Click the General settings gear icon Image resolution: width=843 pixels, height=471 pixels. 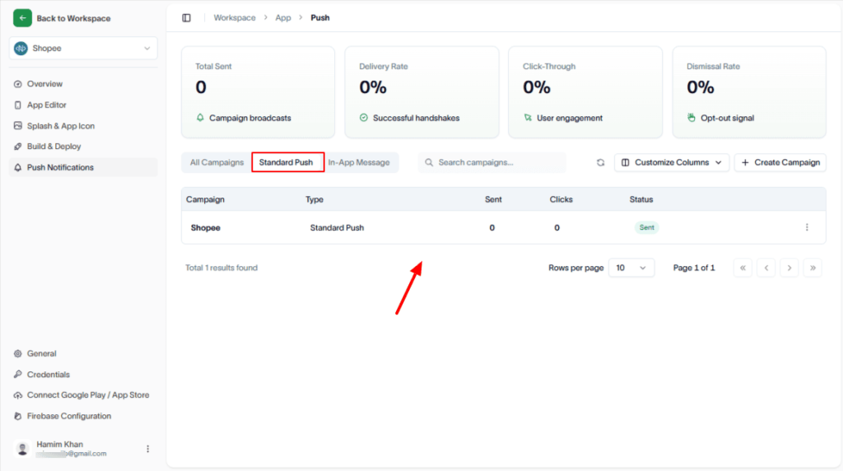pos(18,354)
